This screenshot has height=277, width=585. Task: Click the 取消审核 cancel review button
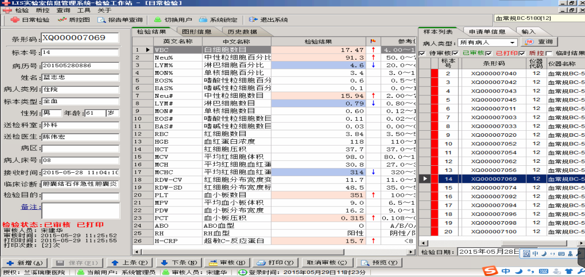click(326, 263)
